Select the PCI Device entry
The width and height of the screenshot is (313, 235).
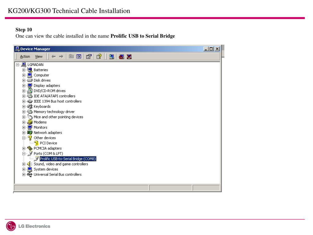pos(49,143)
